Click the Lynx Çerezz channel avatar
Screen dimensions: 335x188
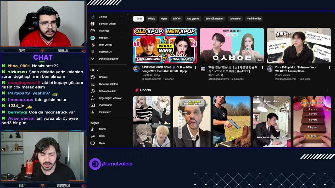tap(93, 45)
